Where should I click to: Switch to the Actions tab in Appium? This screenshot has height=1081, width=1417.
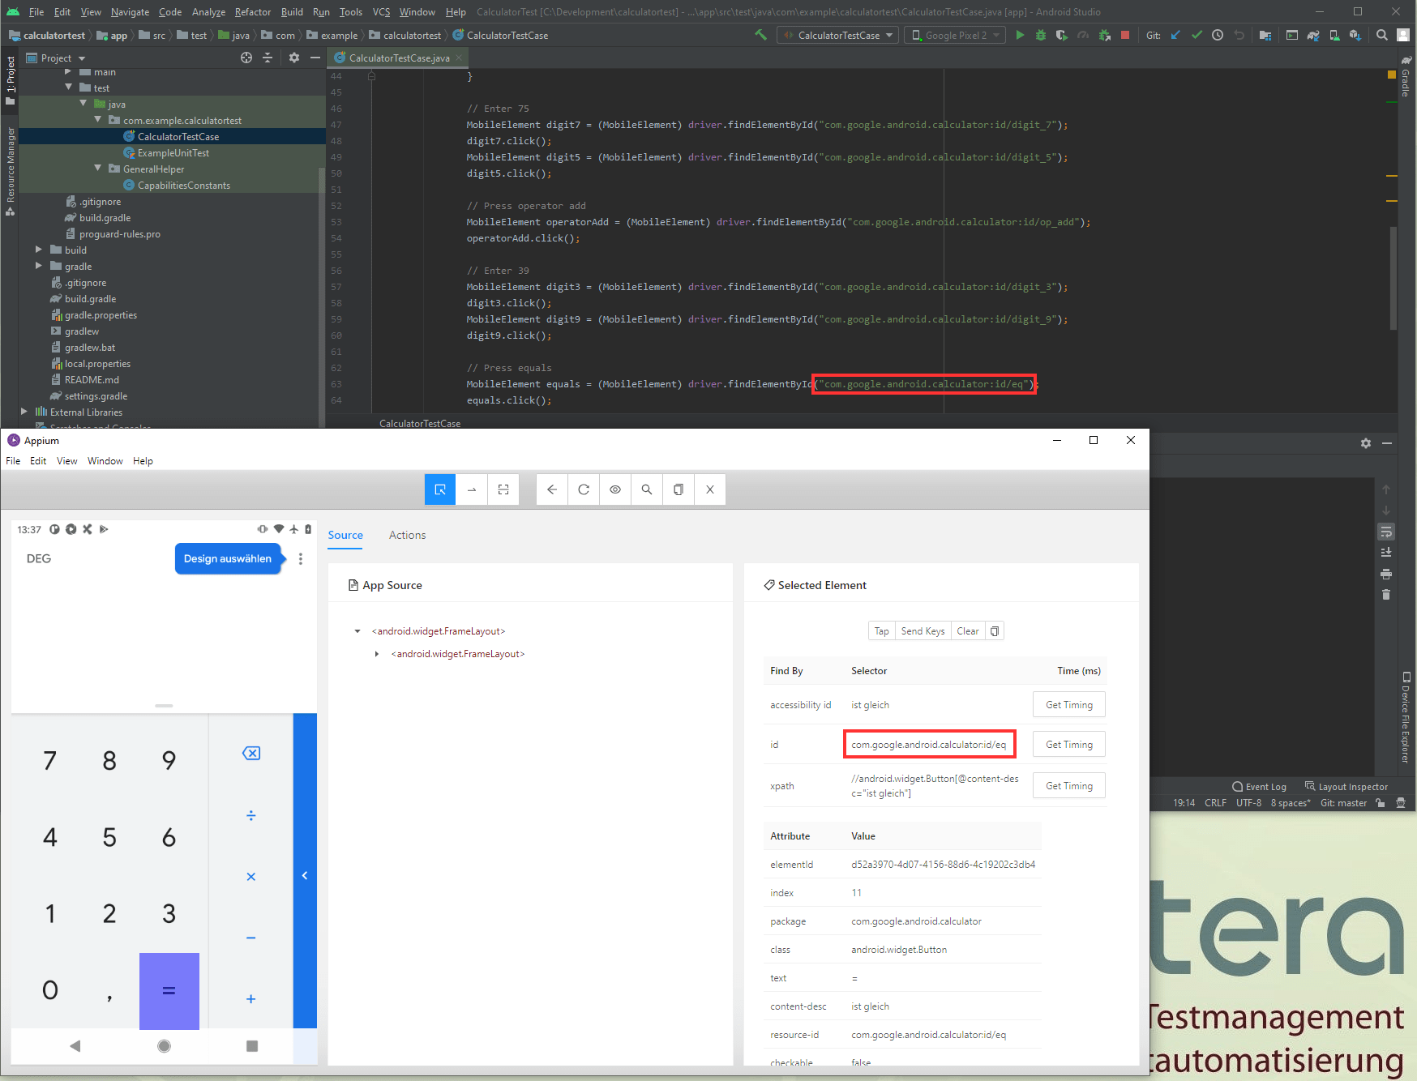coord(407,535)
